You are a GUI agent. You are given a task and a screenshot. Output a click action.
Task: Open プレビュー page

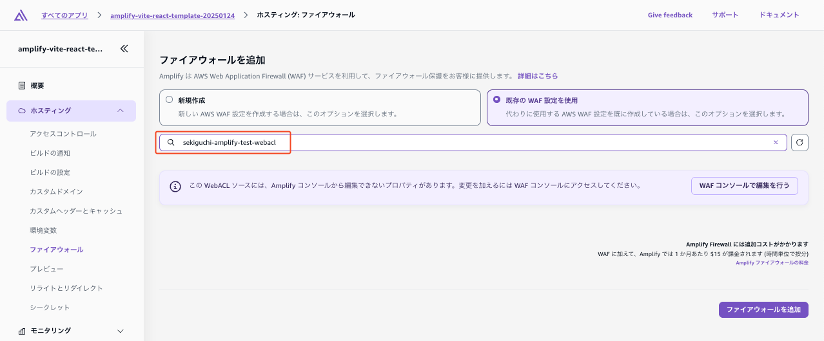click(x=46, y=269)
